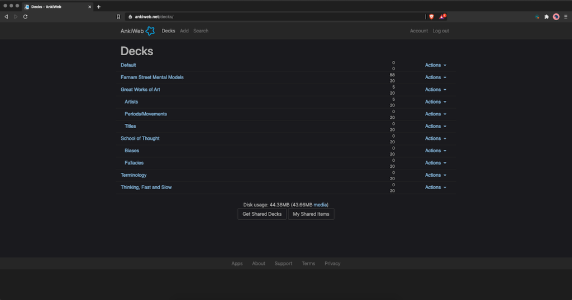Open the Apps footer link
This screenshot has height=300, width=572.
(x=237, y=264)
